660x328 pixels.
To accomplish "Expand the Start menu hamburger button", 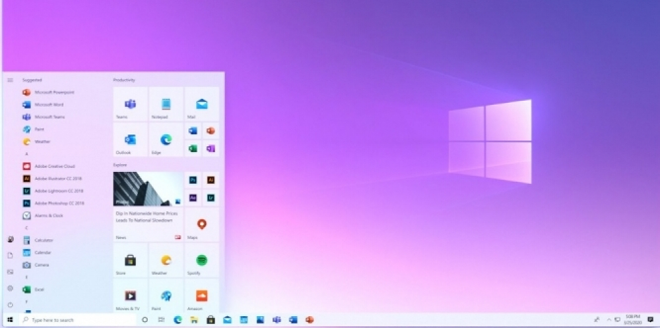I will point(11,80).
